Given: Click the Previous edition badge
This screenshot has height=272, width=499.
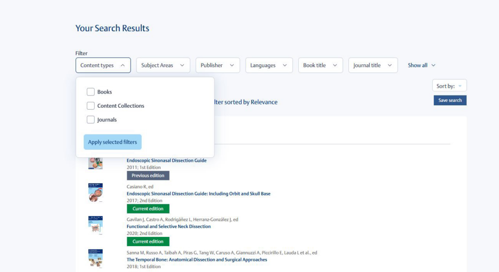Looking at the screenshot, I should tap(148, 175).
